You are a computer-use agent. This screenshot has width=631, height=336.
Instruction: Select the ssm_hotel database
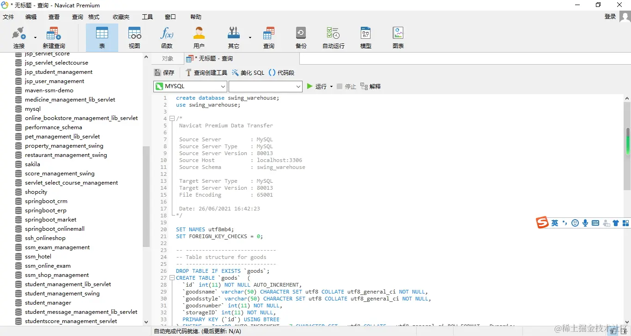38,257
